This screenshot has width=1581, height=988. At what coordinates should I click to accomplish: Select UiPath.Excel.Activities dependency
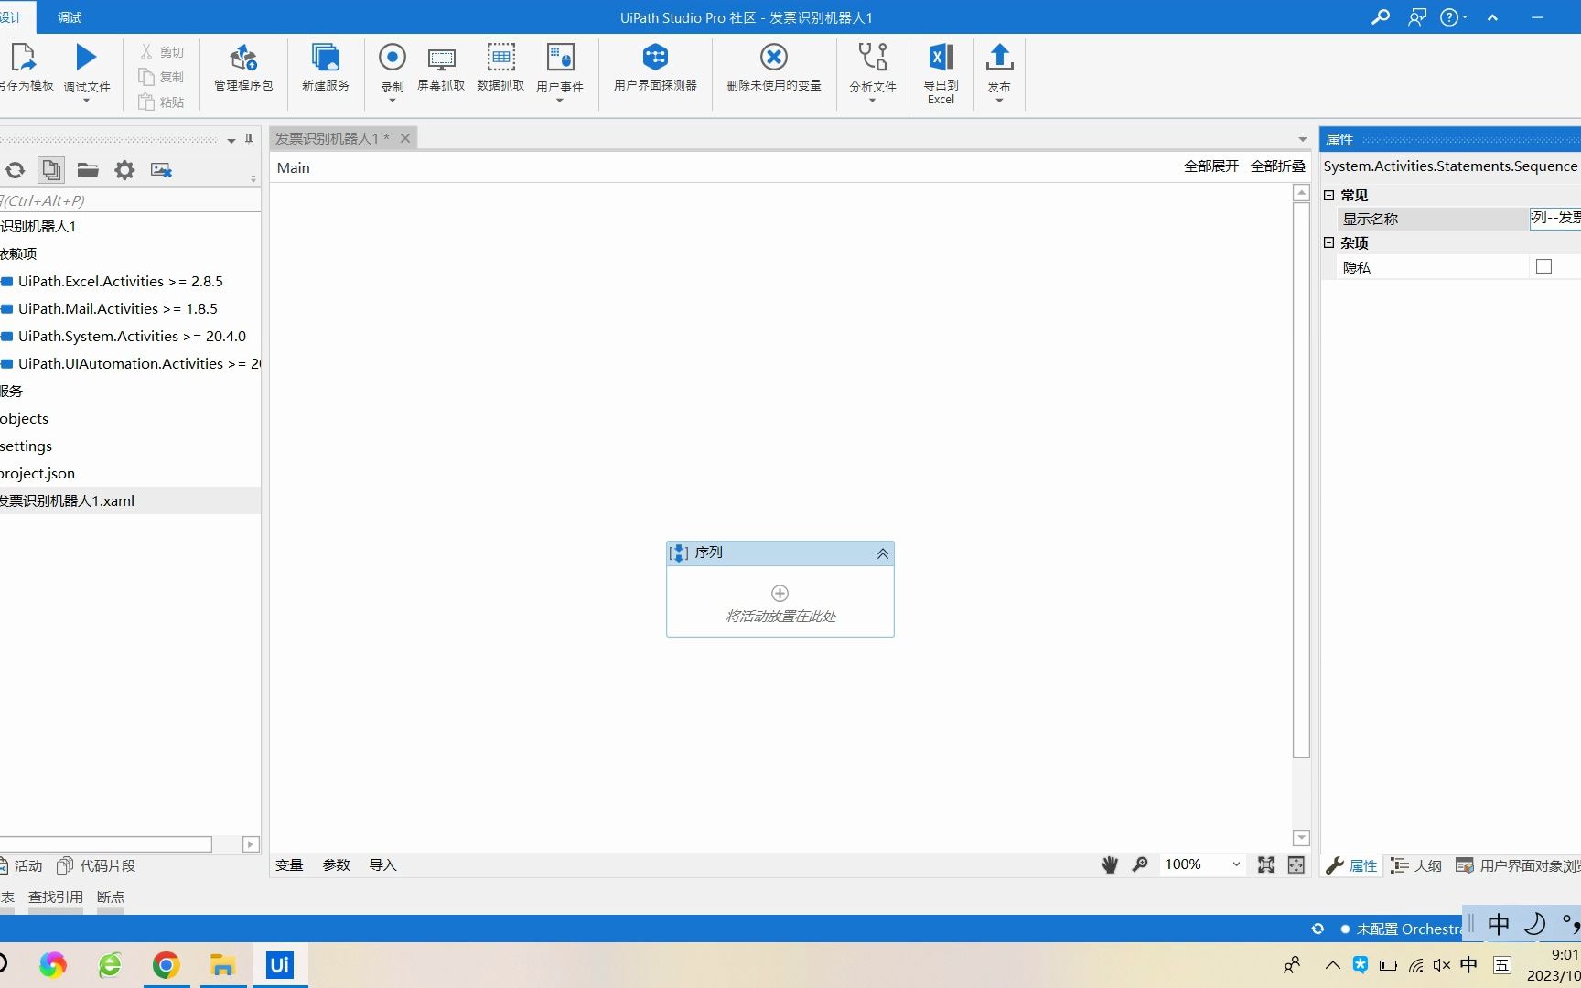pyautogui.click(x=120, y=281)
